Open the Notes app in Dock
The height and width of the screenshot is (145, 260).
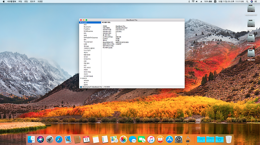95,139
